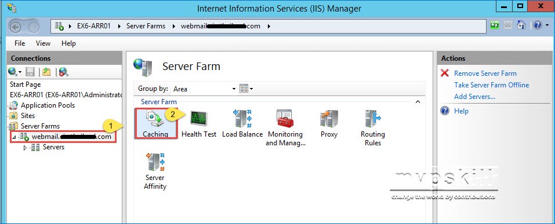555x224 pixels.
Task: Open the Routing Rules feature
Action: point(372,127)
